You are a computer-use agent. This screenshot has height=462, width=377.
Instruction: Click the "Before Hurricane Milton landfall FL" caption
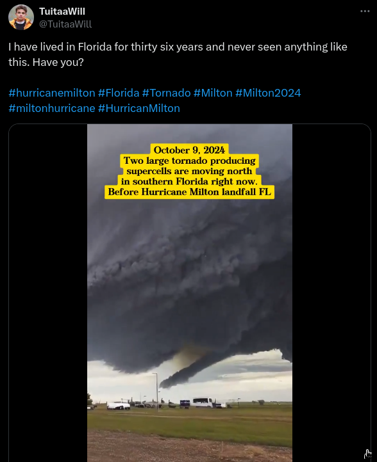click(x=189, y=192)
